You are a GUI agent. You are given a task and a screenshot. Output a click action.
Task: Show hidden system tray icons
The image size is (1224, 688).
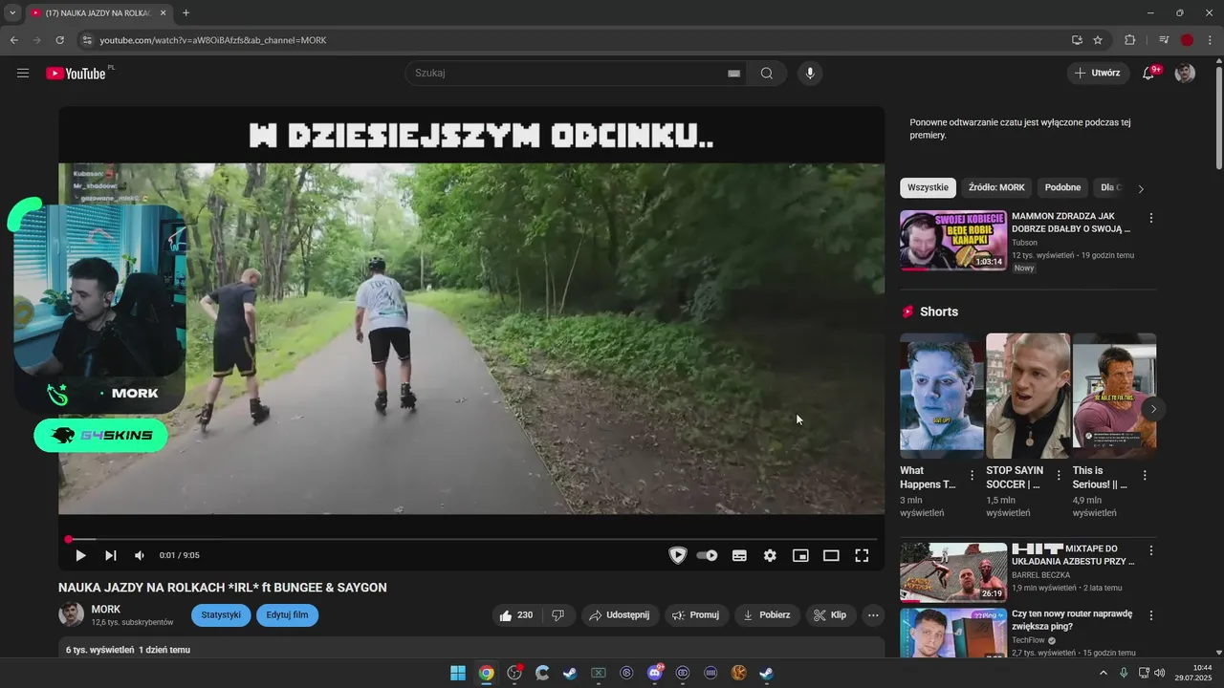(x=1103, y=673)
